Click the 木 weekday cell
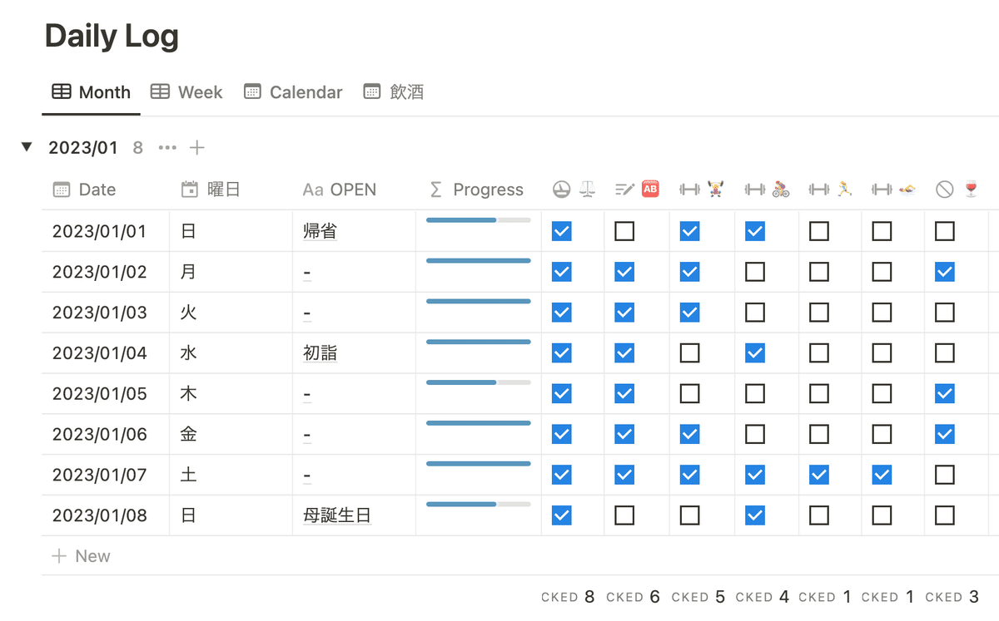This screenshot has height=621, width=999. (x=231, y=394)
